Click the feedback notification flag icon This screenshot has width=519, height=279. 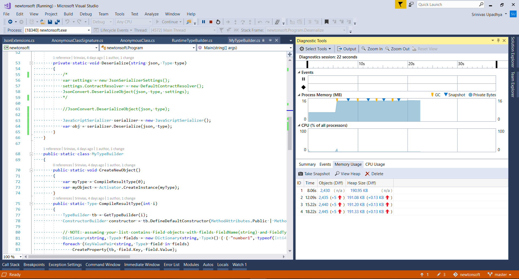[400, 5]
